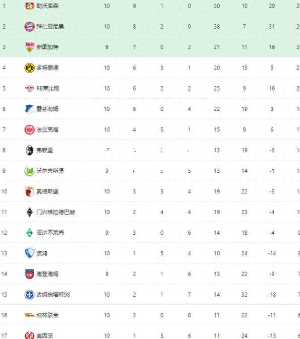Click the Bayer Leverkusen club logo
This screenshot has width=300, height=339.
click(29, 6)
